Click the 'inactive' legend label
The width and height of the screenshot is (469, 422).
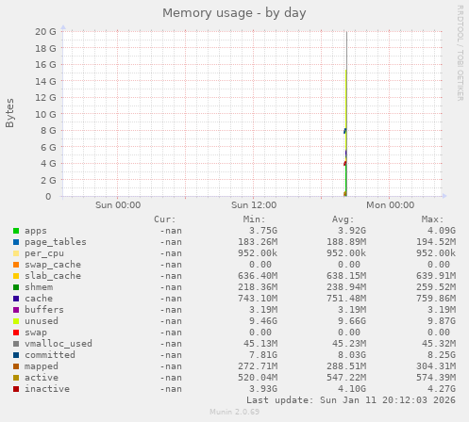point(47,389)
